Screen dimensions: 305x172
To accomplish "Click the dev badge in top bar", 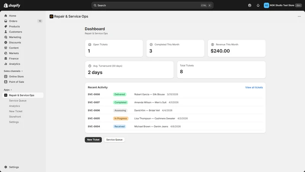I will tap(299, 5).
